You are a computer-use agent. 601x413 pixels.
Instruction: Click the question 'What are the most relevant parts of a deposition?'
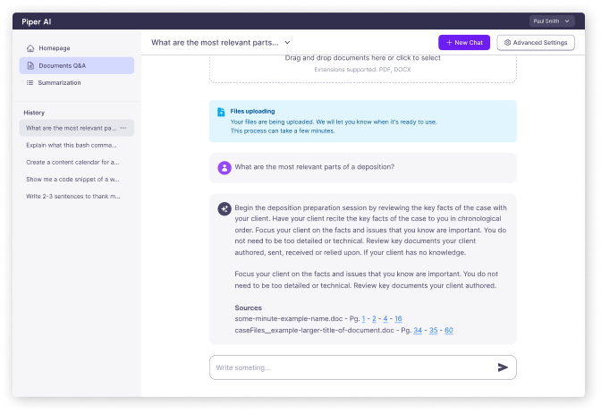pyautogui.click(x=314, y=167)
